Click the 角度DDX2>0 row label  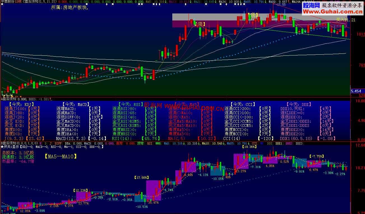pos(293,130)
